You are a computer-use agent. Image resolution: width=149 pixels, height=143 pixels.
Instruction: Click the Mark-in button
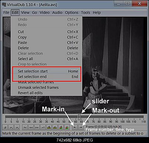[75, 127]
